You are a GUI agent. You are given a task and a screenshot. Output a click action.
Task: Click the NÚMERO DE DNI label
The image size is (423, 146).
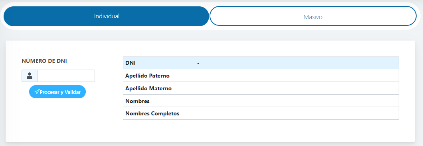(44, 61)
